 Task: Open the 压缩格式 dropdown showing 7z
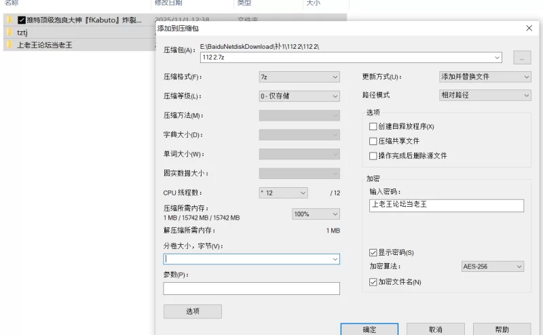pyautogui.click(x=299, y=77)
